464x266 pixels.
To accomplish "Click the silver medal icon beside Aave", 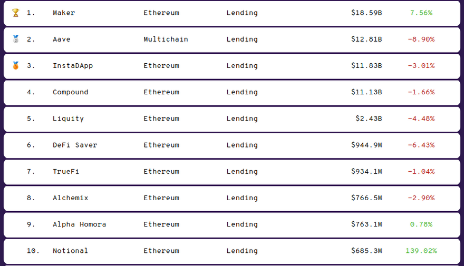I will click(15, 39).
